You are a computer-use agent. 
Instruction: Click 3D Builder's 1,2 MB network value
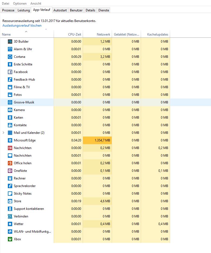click(105, 42)
